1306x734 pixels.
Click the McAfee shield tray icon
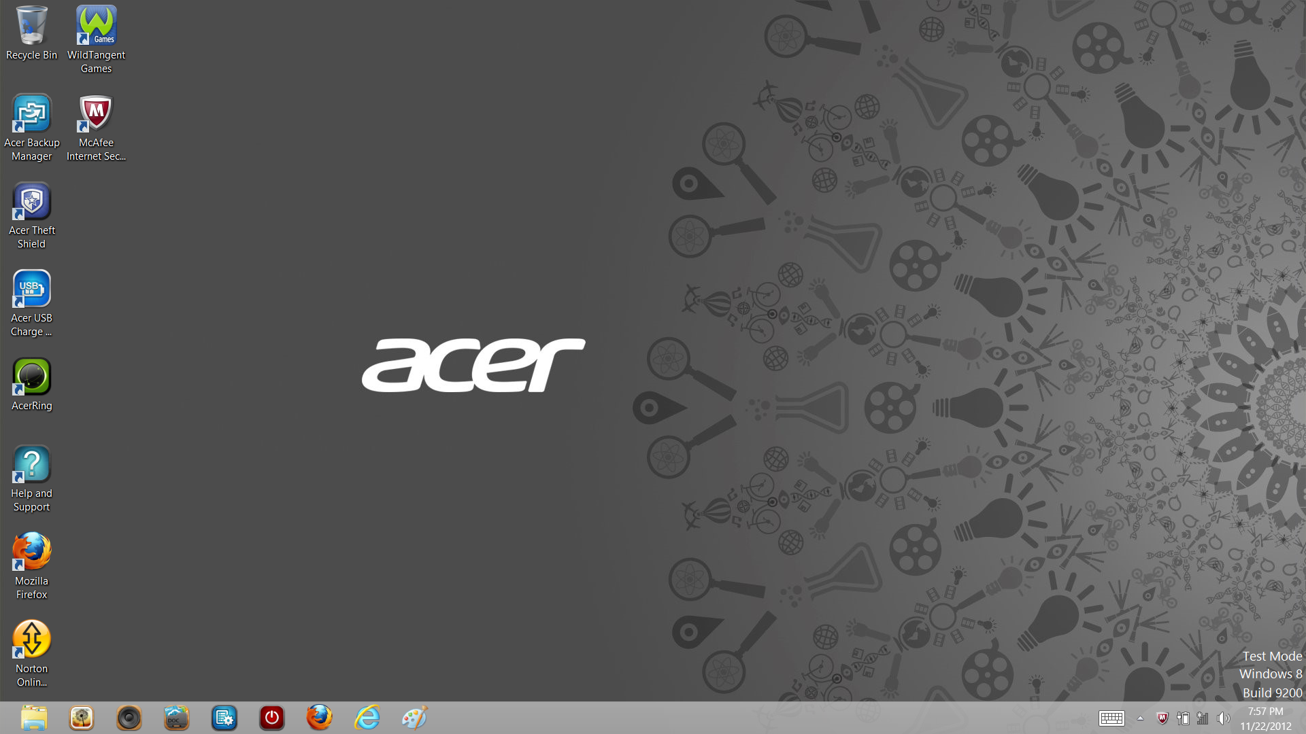[1162, 718]
